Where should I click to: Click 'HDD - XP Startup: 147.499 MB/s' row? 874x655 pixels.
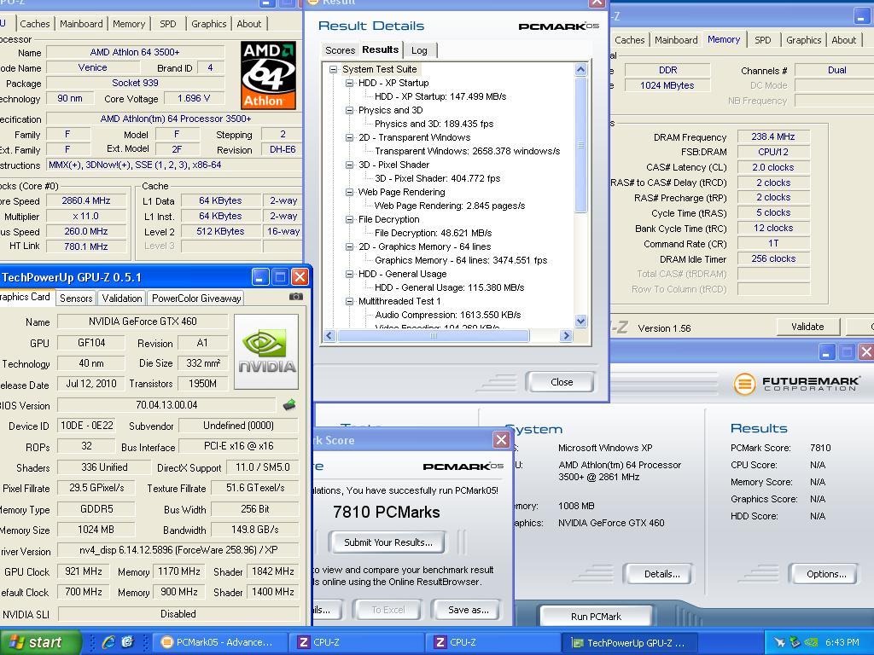point(440,96)
